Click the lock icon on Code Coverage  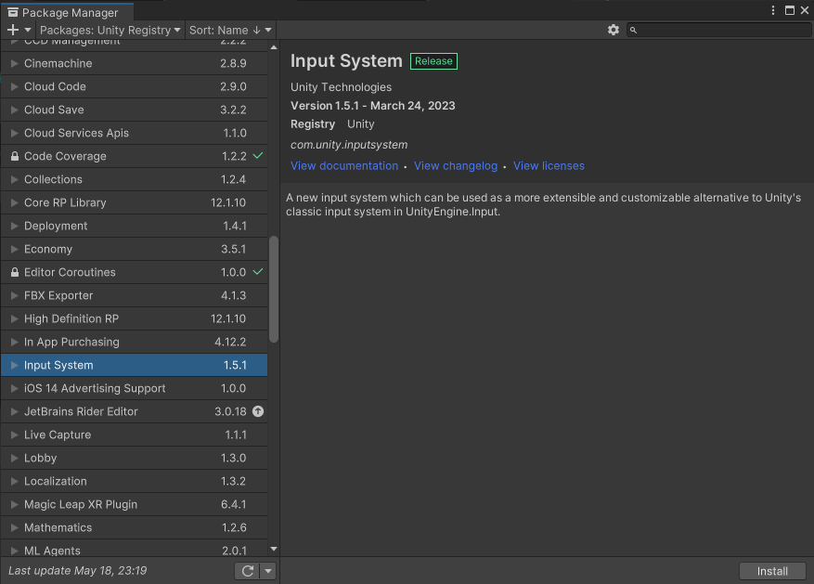click(x=15, y=156)
